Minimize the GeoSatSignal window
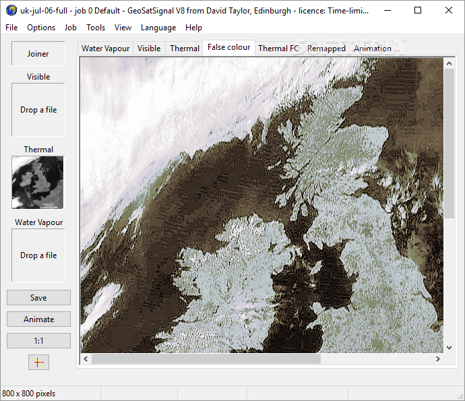Image resolution: width=465 pixels, height=401 pixels. [387, 10]
